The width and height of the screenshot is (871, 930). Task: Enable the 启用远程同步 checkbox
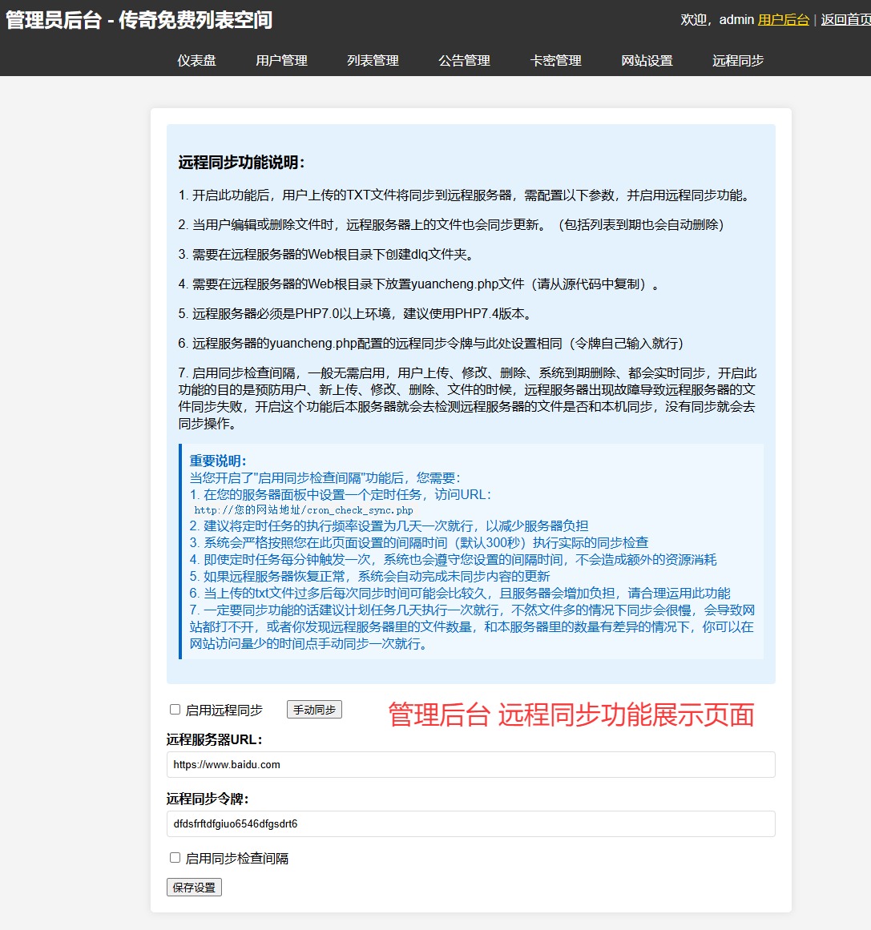175,710
